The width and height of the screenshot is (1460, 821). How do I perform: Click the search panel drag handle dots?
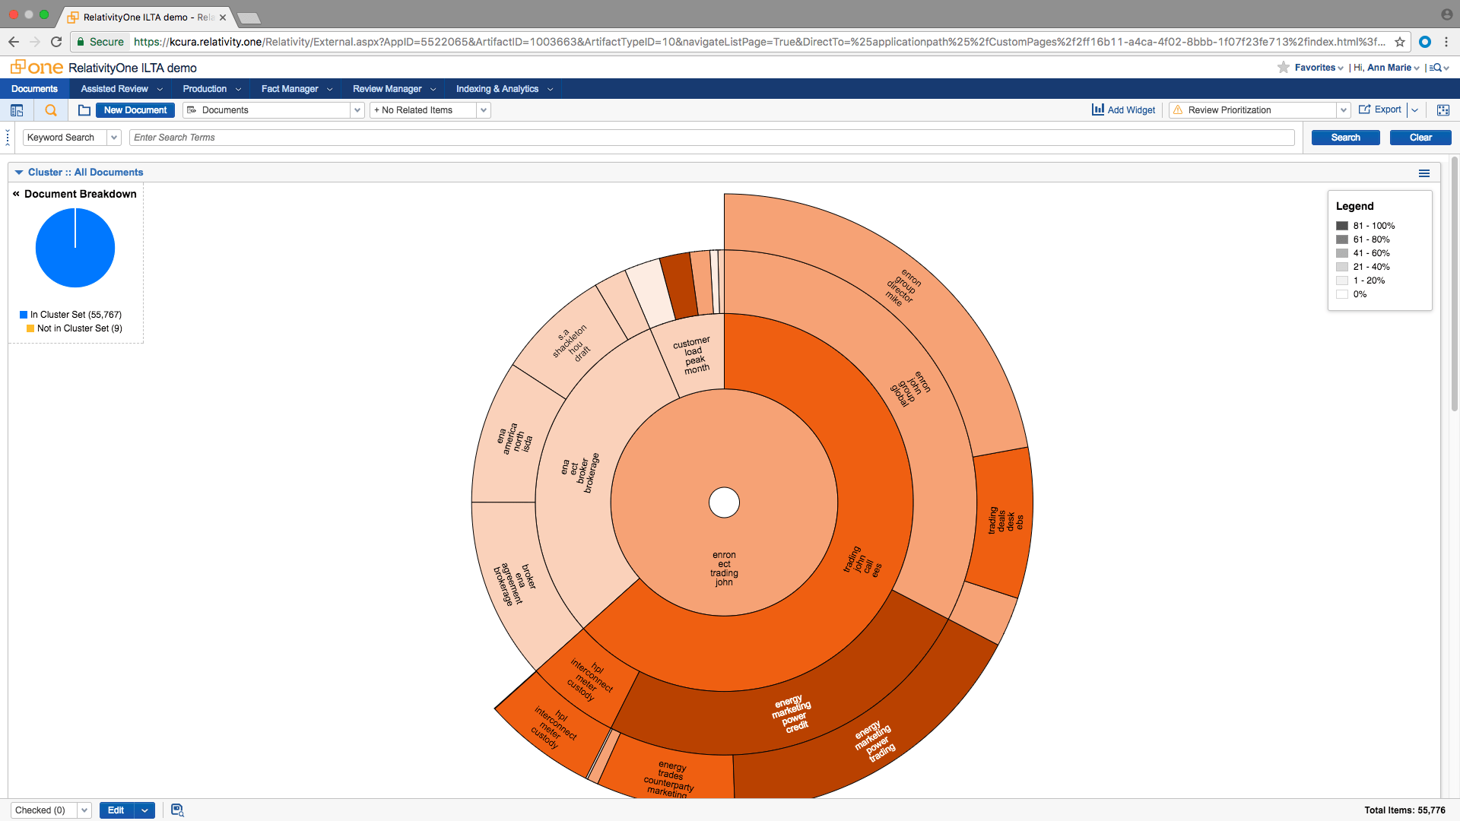[8, 138]
